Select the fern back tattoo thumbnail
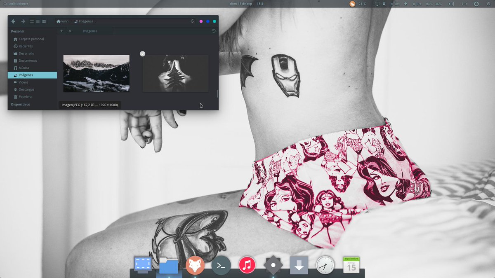The image size is (495, 278). coord(175,73)
